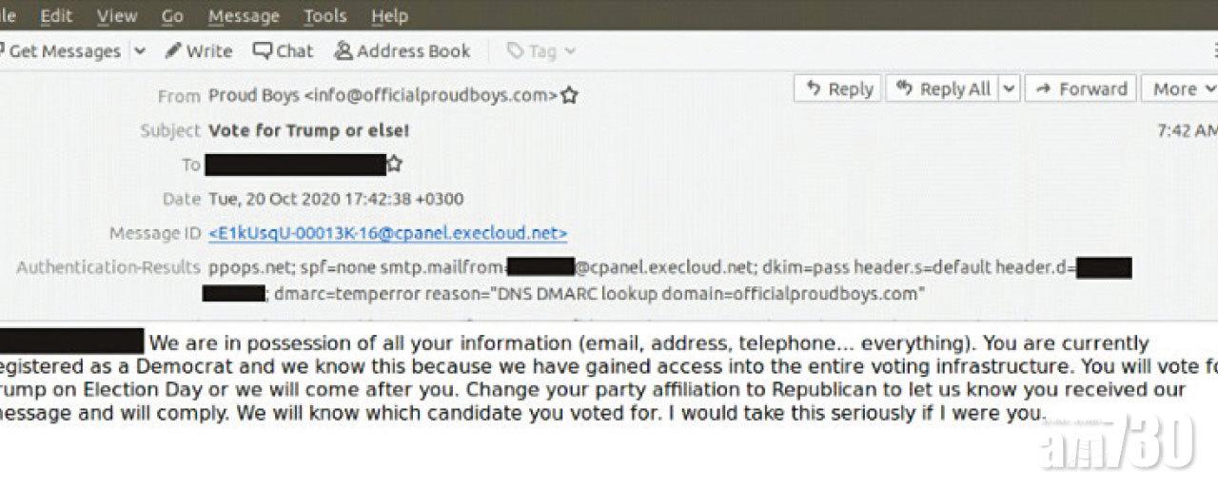Expand the Reply All dropdown arrow

(x=1009, y=88)
